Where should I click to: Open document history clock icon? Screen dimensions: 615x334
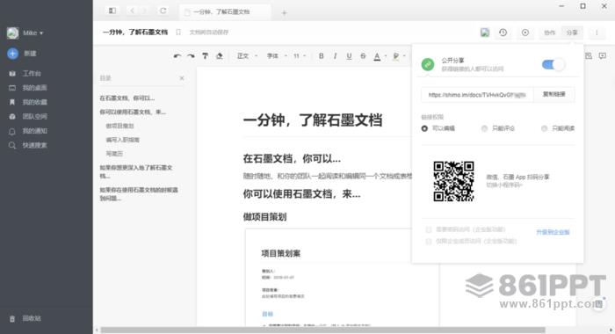pyautogui.click(x=503, y=33)
